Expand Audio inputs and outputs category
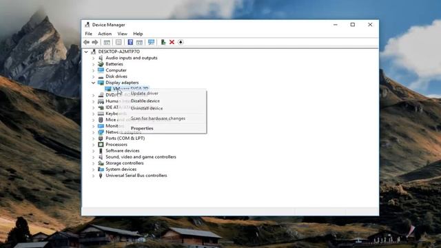 [94, 58]
